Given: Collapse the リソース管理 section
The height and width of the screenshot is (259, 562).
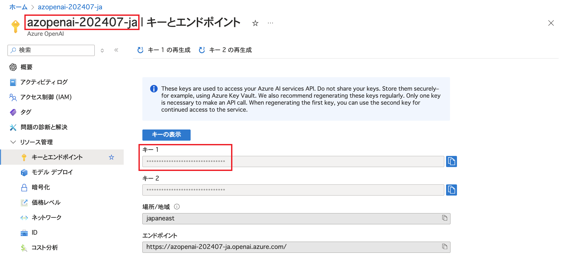Looking at the screenshot, I should coord(13,142).
